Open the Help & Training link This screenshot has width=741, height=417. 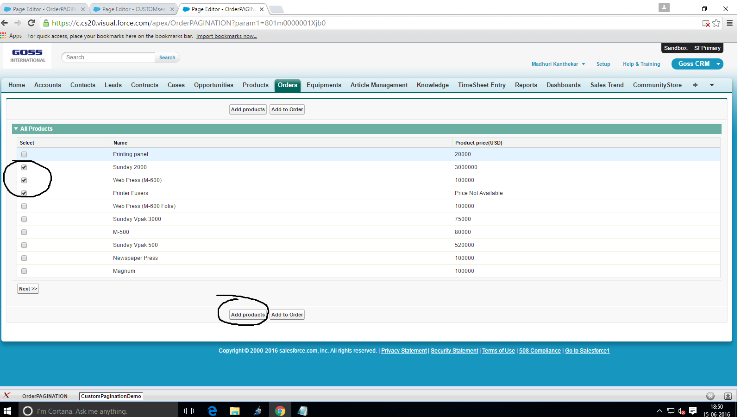(x=641, y=64)
